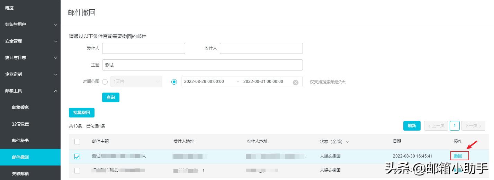Click the 查询 search button

pos(111,97)
